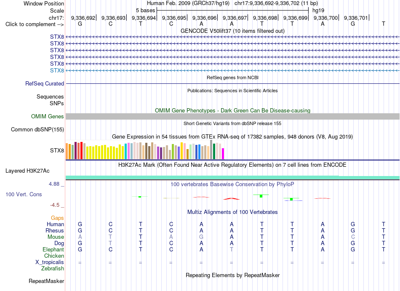Click the 'Click to complement -->' label
The image size is (400, 291).
[x=35, y=24]
